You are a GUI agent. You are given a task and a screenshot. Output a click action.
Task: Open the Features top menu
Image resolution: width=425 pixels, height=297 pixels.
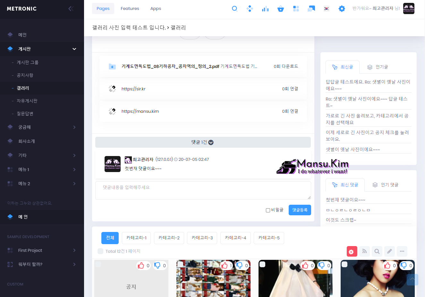click(x=130, y=9)
